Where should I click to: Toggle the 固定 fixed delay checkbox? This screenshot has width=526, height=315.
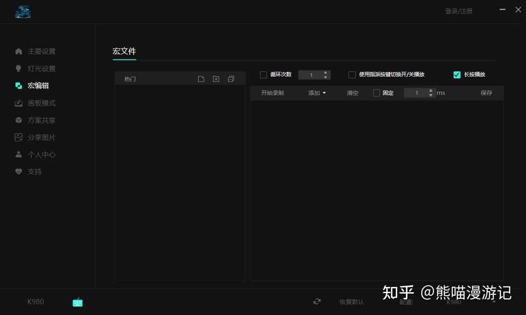tap(376, 92)
